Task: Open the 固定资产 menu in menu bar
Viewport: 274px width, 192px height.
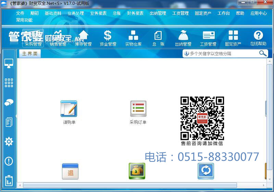Action: tap(203, 13)
